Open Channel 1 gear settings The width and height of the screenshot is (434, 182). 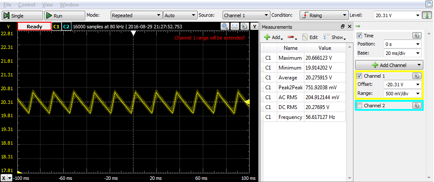(x=416, y=76)
